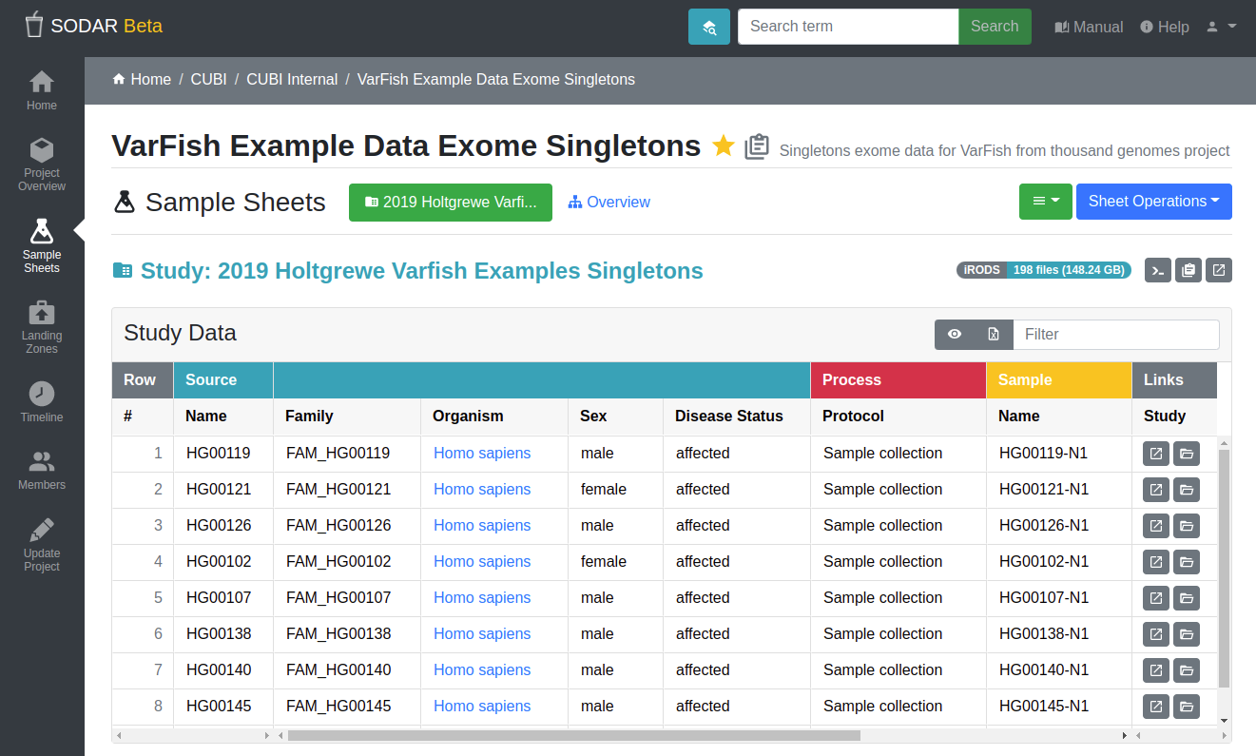Open Landing Zones in sidebar
This screenshot has width=1256, height=756.
42,328
